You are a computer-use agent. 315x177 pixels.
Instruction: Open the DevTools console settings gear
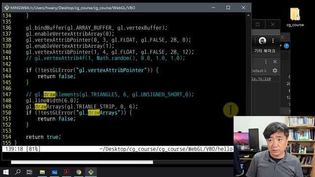(x=275, y=70)
